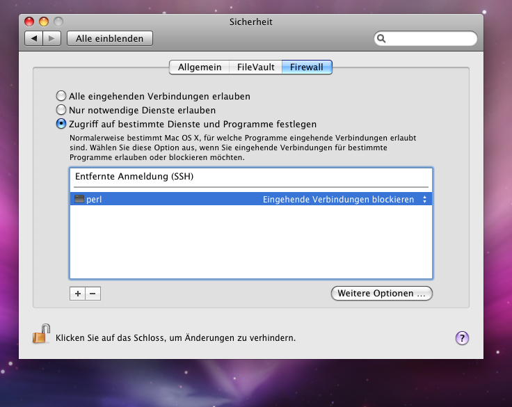Click the open padlock icon
The height and width of the screenshot is (407, 512).
pyautogui.click(x=42, y=334)
